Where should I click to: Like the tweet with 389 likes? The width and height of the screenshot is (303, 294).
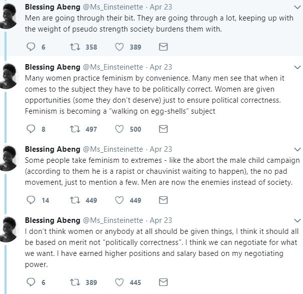[119, 47]
